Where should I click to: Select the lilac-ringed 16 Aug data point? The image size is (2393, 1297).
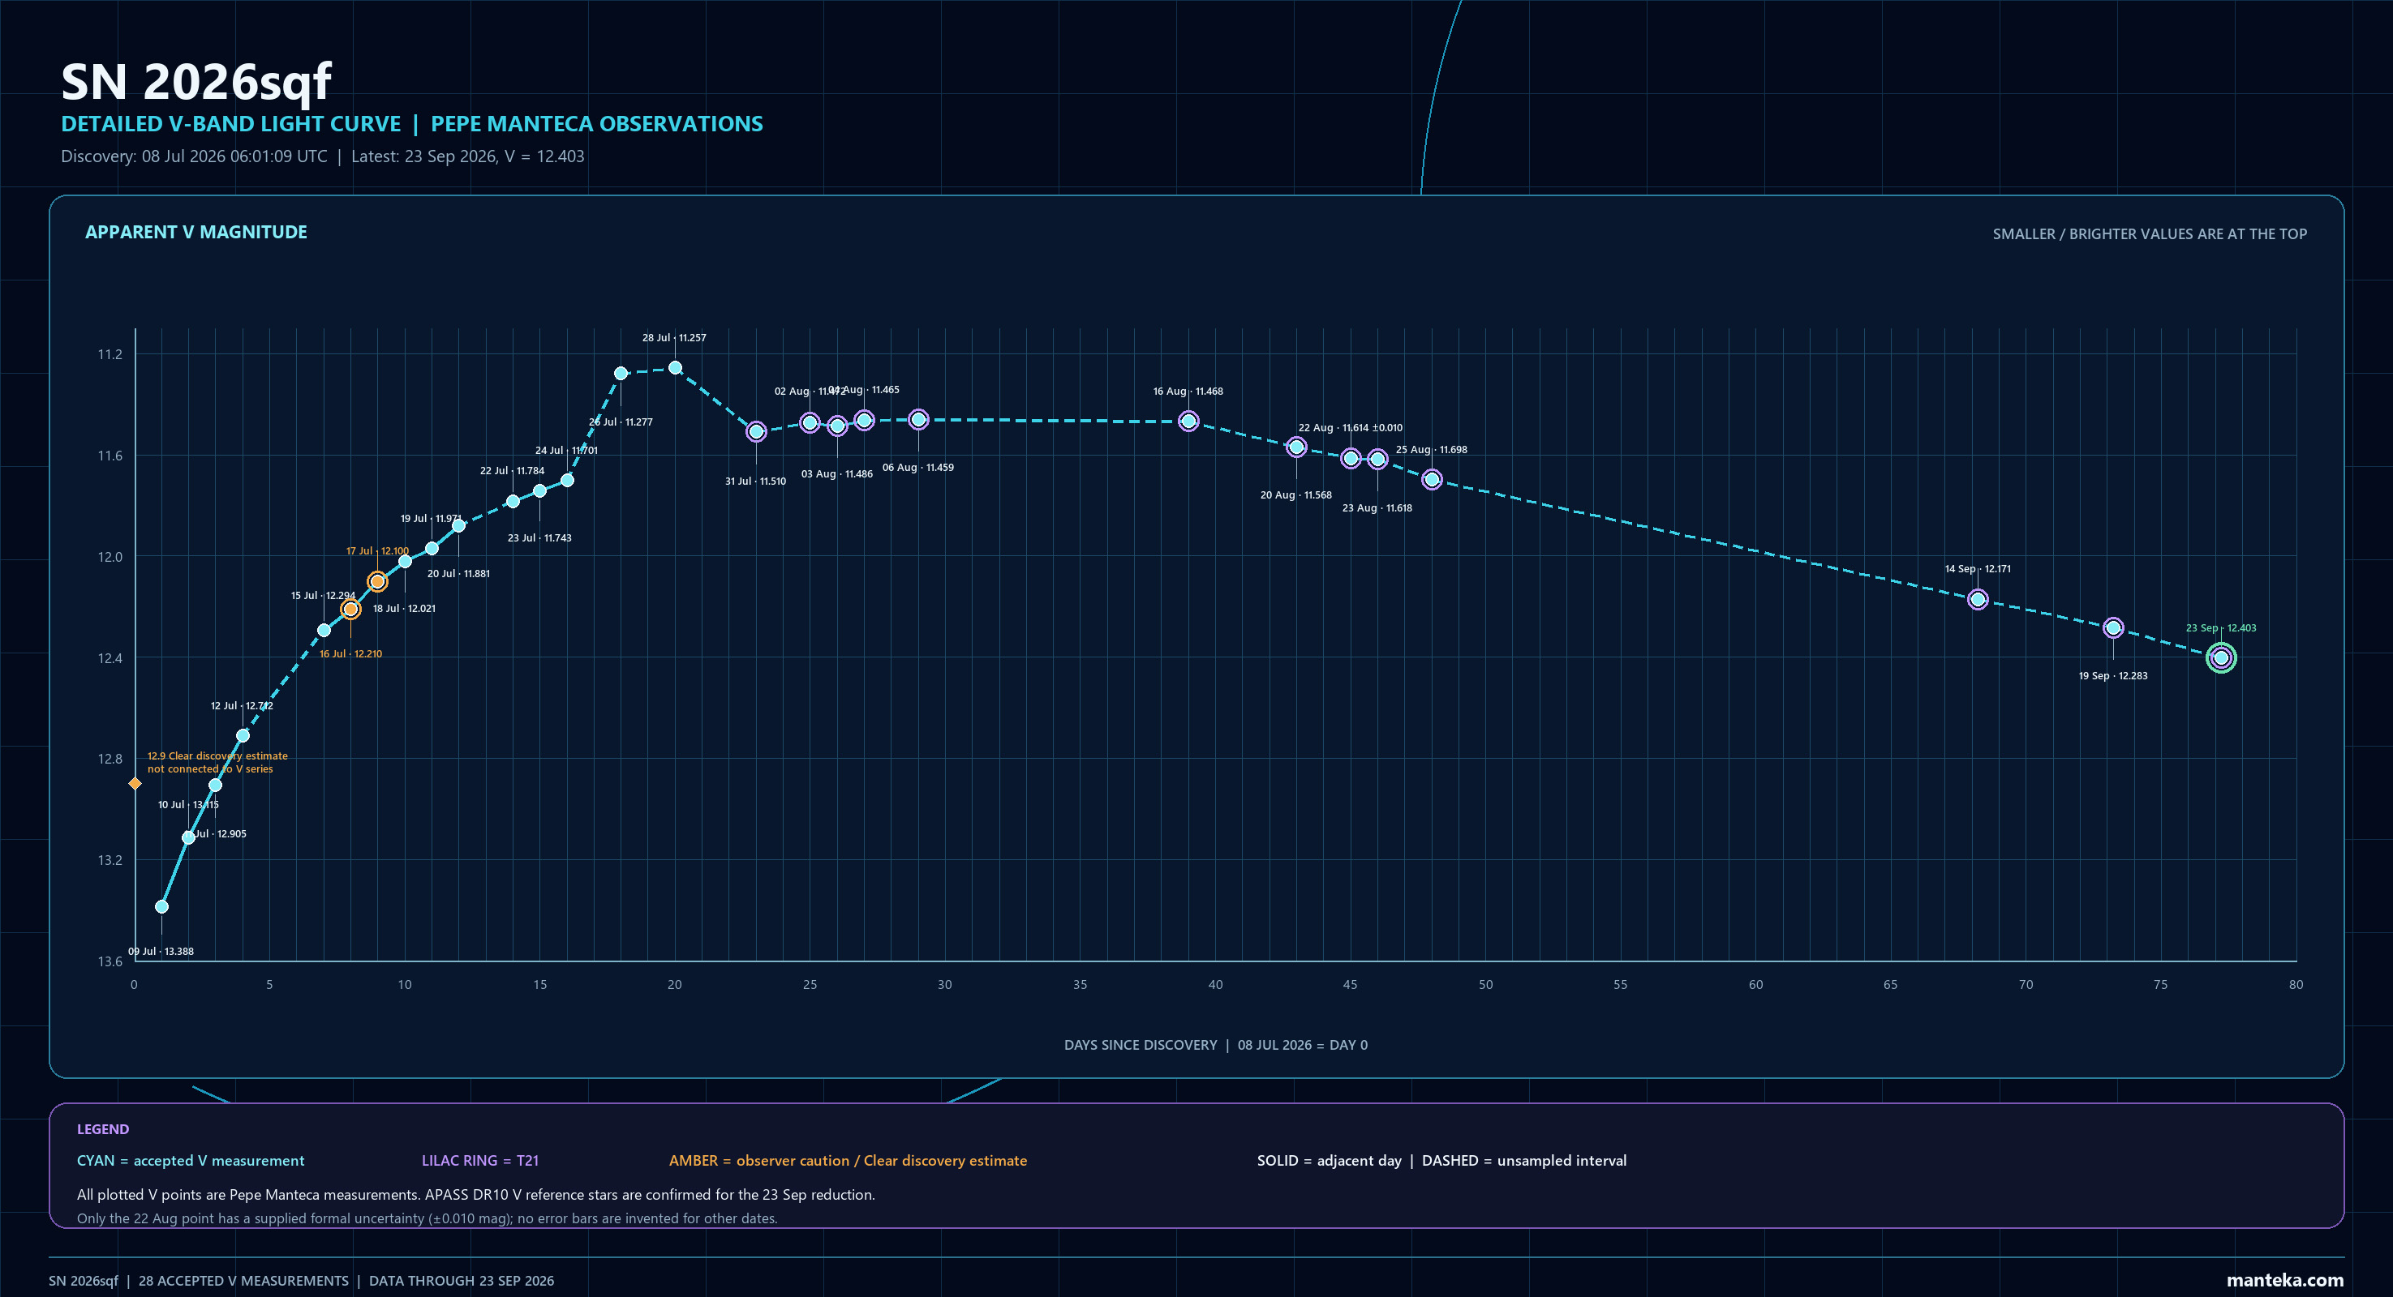point(1188,422)
